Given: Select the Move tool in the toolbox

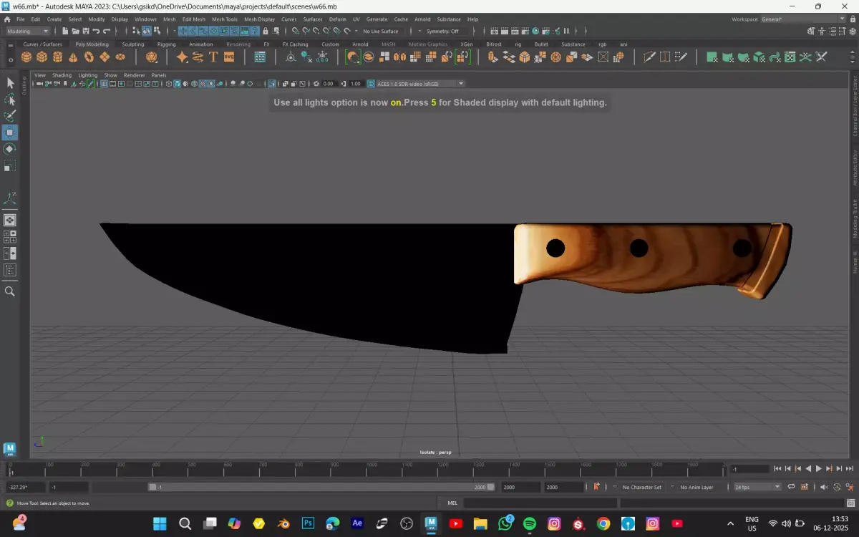Looking at the screenshot, I should pyautogui.click(x=10, y=132).
